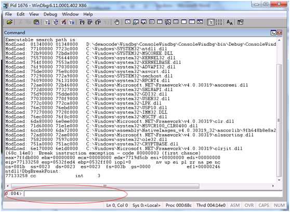Toggle breakpoint with the hand icon

(x=117, y=22)
